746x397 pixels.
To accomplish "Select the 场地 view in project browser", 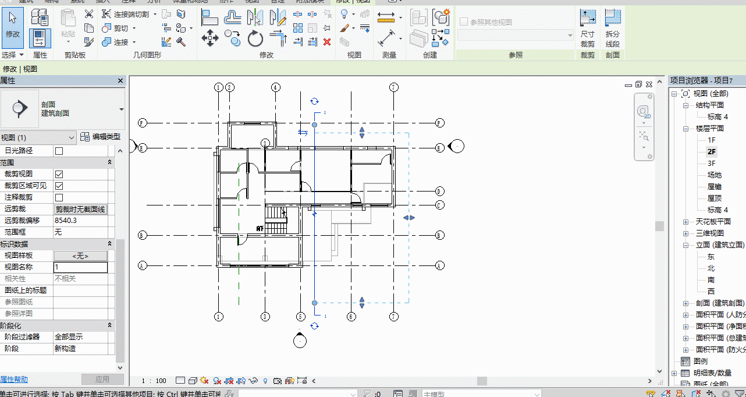I will (715, 175).
